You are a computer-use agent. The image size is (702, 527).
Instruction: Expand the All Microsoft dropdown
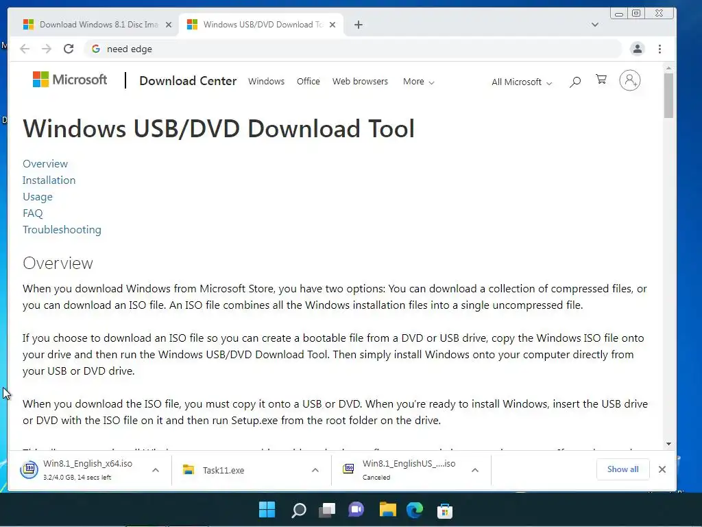tap(522, 82)
